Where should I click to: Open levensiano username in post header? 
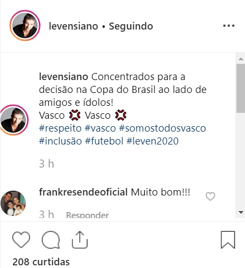click(x=73, y=26)
